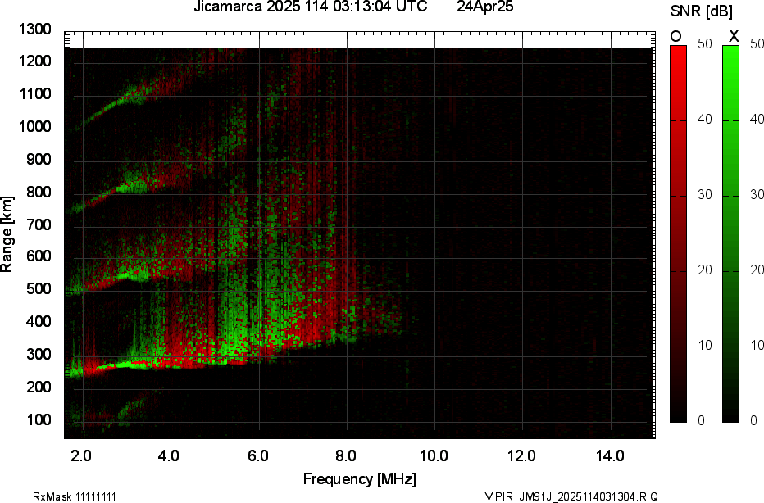Screen dimensions: 764x503
Task: Click the 'O' label above the red bar
Action: click(x=675, y=37)
